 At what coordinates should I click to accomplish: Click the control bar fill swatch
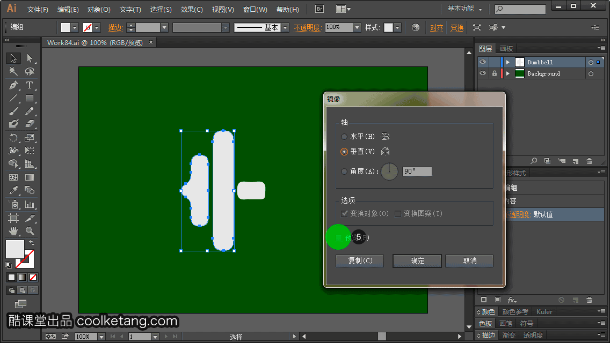[x=66, y=27]
